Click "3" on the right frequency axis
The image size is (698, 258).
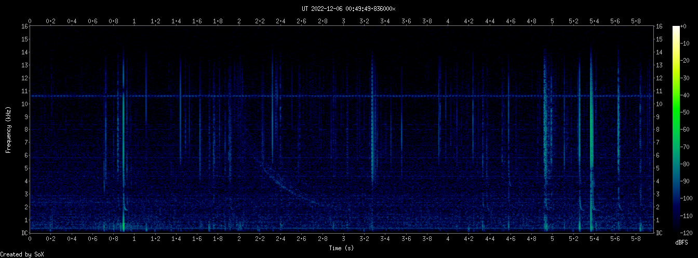(x=658, y=194)
